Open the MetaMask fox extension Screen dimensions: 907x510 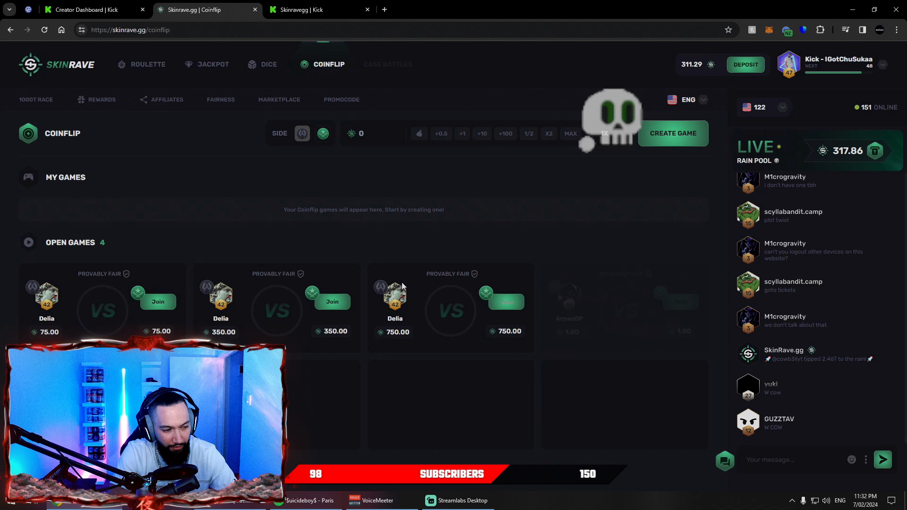click(x=769, y=30)
